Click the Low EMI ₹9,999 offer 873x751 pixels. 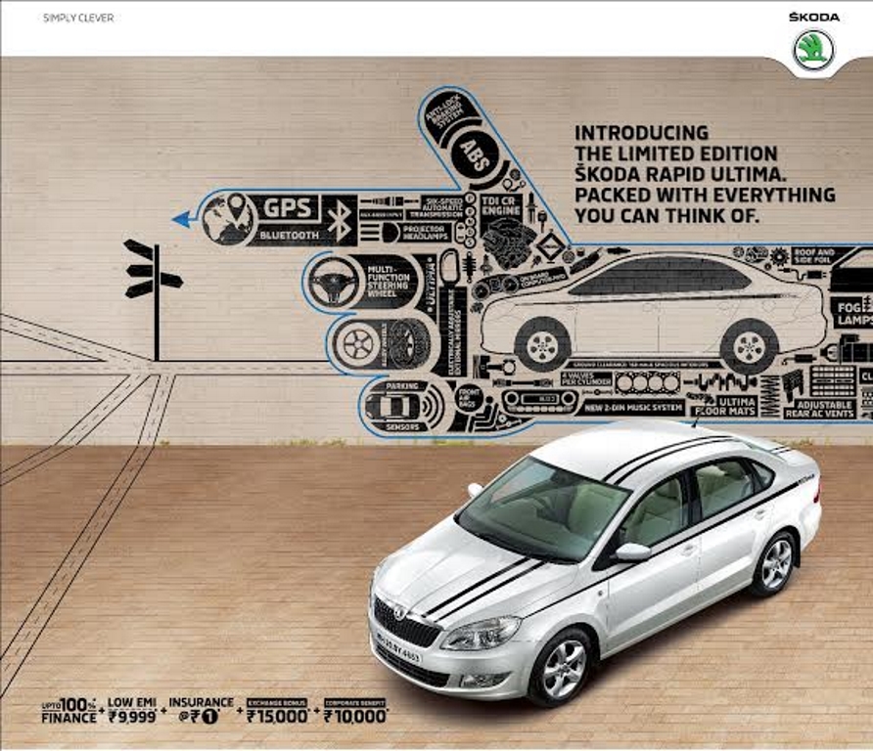point(132,710)
